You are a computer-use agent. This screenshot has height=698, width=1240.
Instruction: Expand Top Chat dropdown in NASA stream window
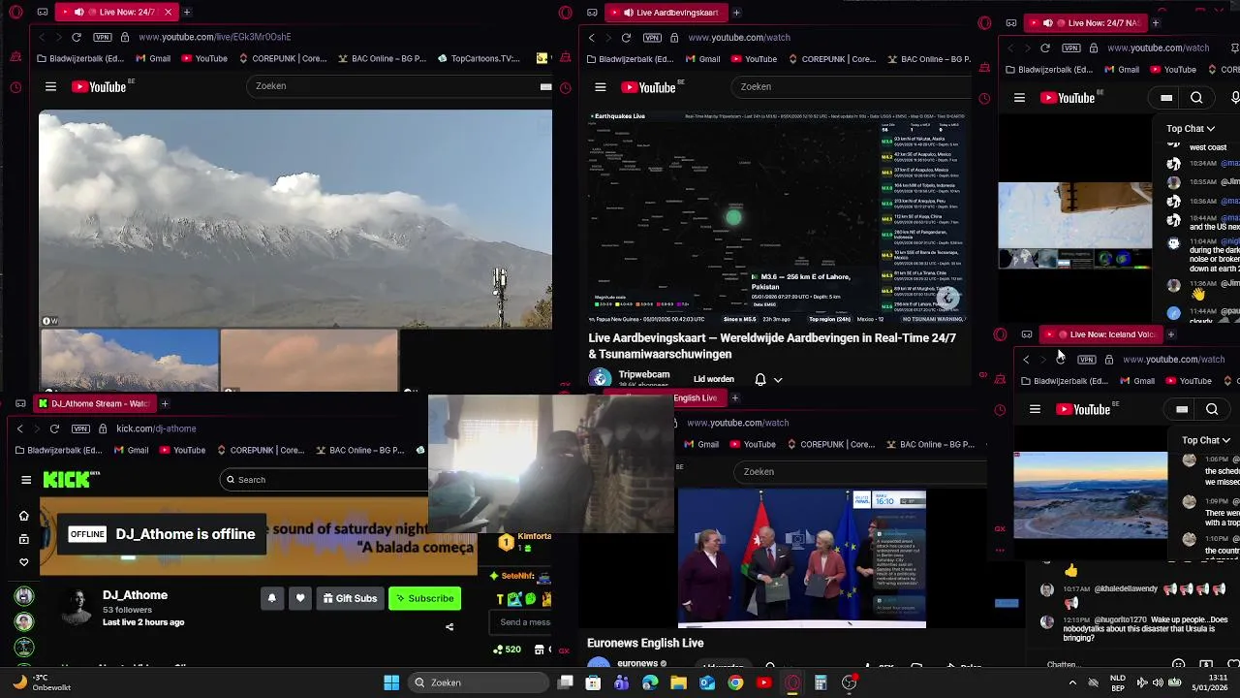click(1191, 128)
